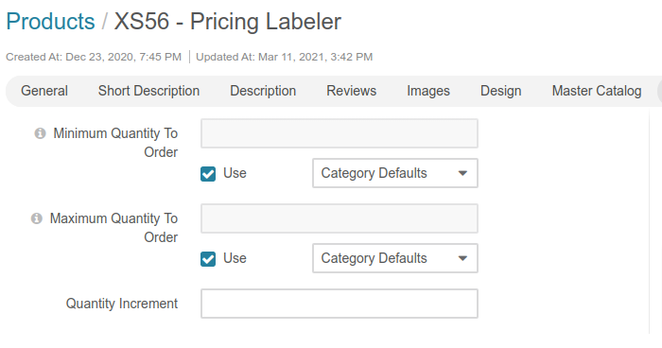Open the Master Catalog tab
Screen dimensions: 662x348
click(x=597, y=91)
